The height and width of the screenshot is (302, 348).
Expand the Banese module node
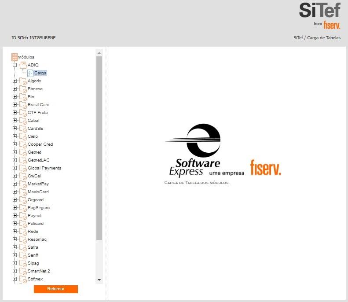15,89
